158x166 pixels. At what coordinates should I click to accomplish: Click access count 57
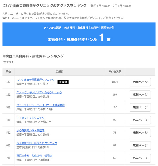(x=115, y=158)
